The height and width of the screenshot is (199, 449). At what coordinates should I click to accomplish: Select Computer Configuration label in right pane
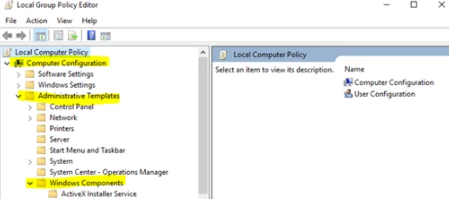click(394, 83)
